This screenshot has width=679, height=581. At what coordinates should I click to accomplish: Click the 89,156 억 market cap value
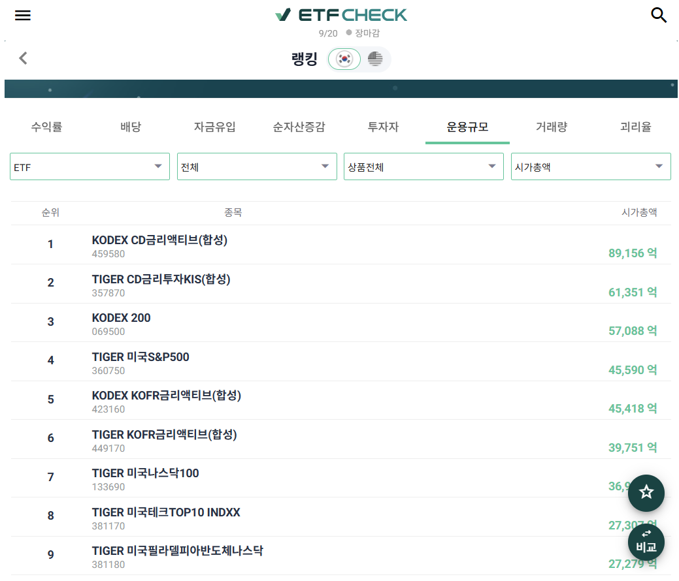point(633,253)
